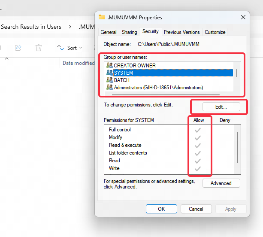This screenshot has height=237, width=263.
Task: Click the Delete trash can icon
Action: click(x=39, y=48)
